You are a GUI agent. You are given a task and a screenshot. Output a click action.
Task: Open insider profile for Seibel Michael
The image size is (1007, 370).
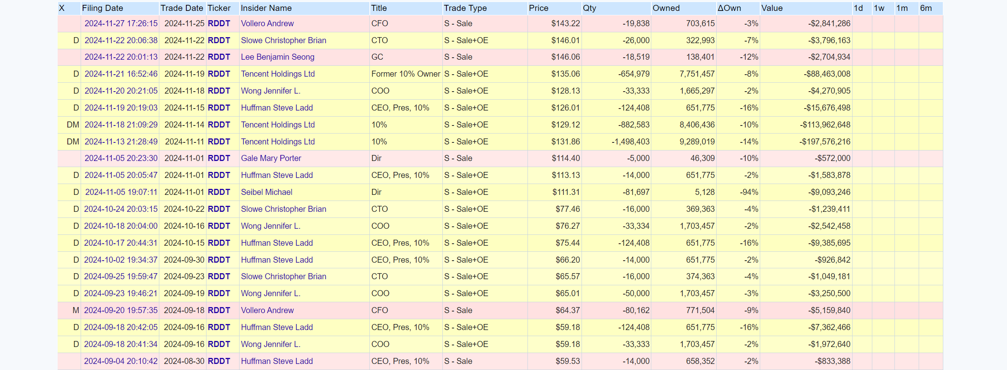267,192
